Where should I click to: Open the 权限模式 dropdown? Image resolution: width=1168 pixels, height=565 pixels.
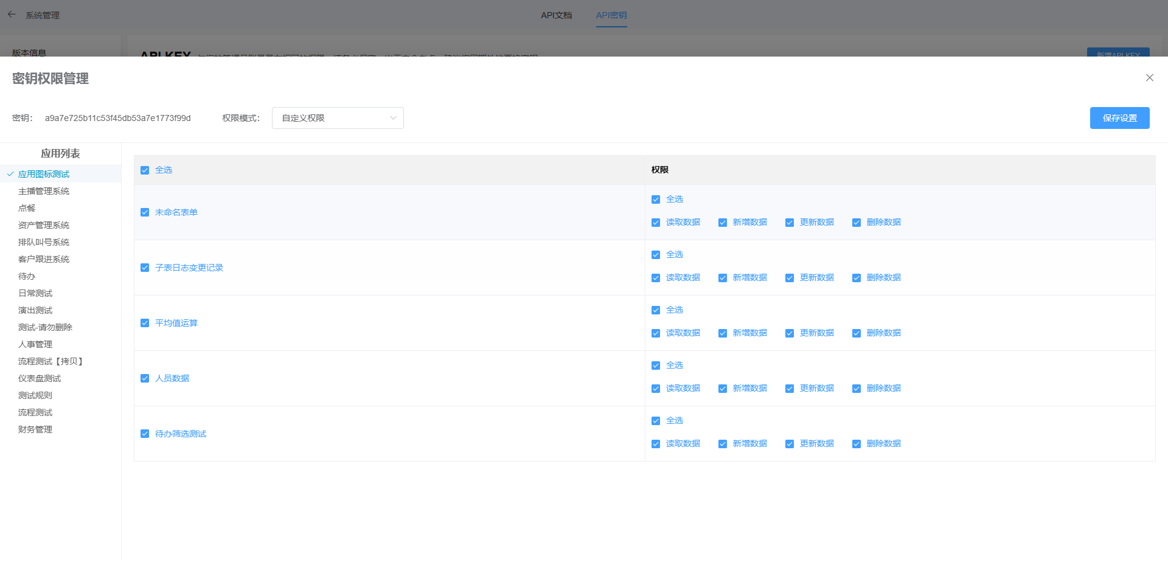(x=338, y=118)
